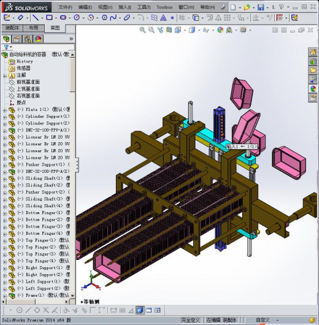Select the Trim Entities tool
This screenshot has height=325, width=319.
pos(182,18)
